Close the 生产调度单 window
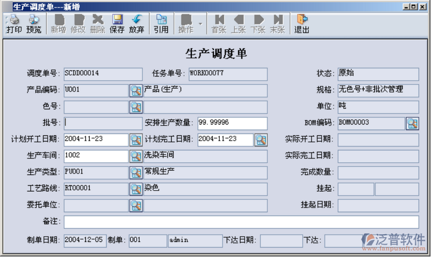This screenshot has width=431, height=257. [x=423, y=7]
